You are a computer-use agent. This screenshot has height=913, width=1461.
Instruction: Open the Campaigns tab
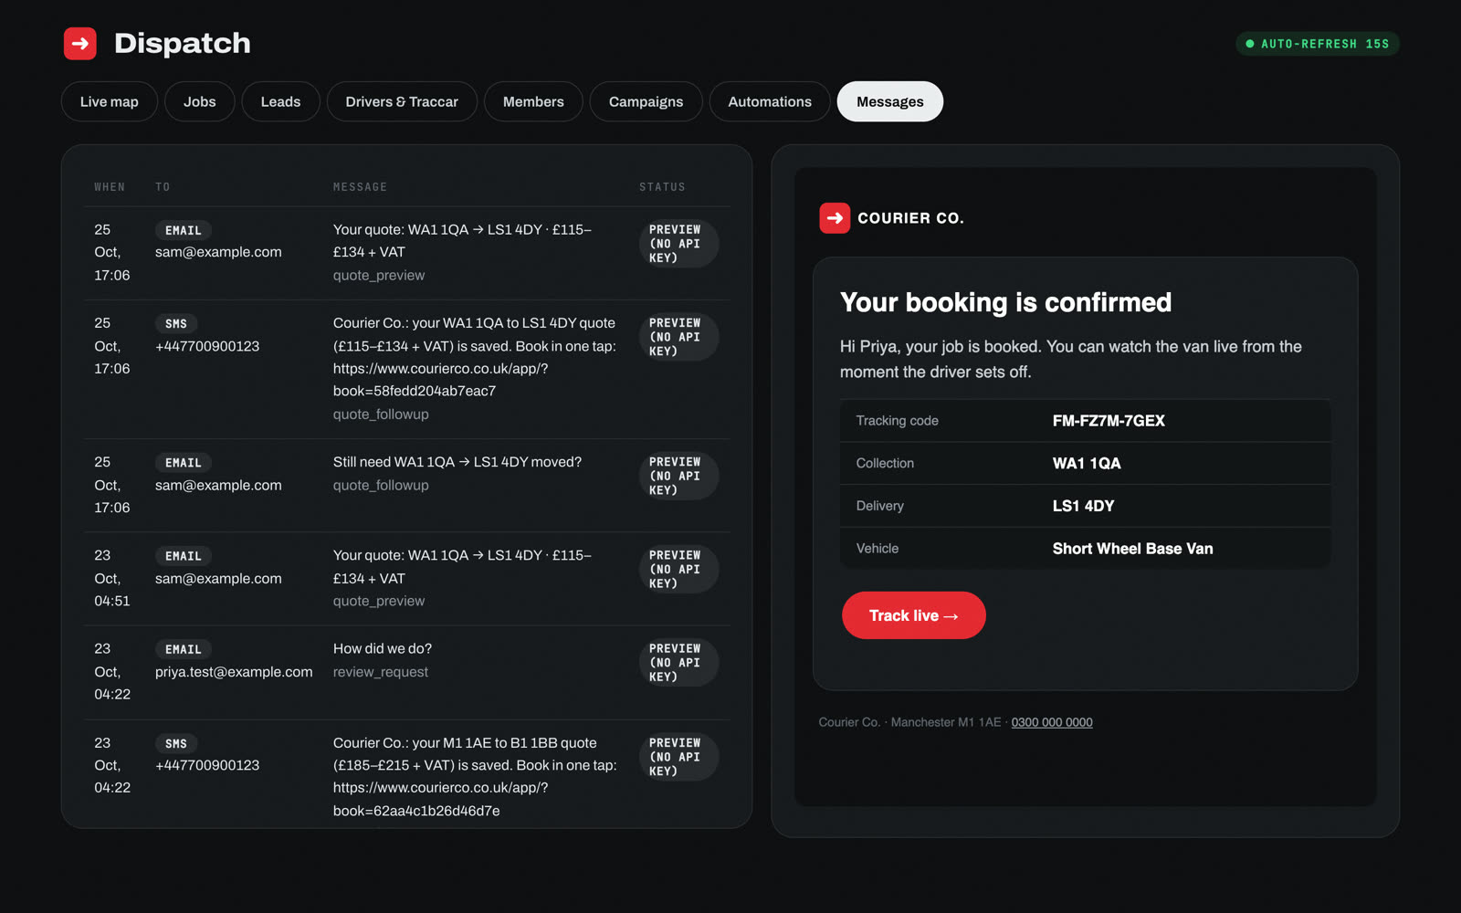tap(646, 101)
